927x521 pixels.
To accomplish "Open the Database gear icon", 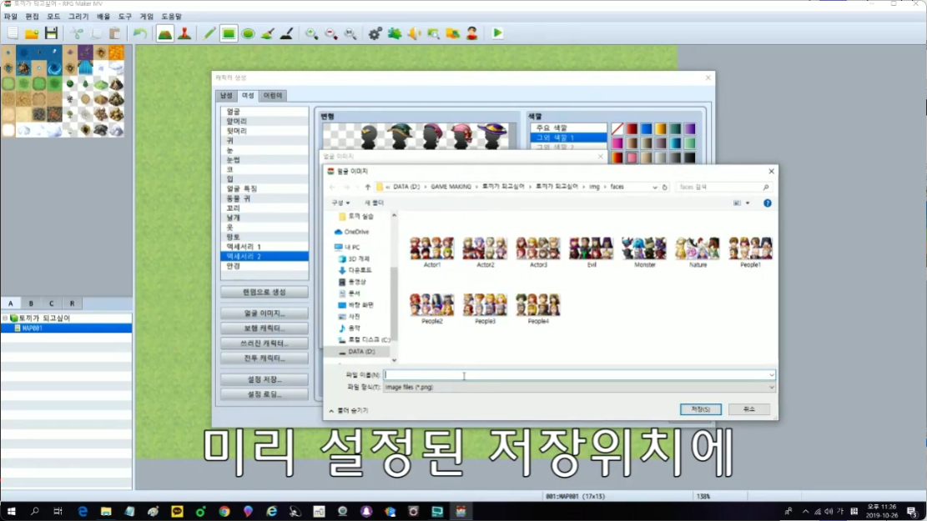I will [x=375, y=33].
